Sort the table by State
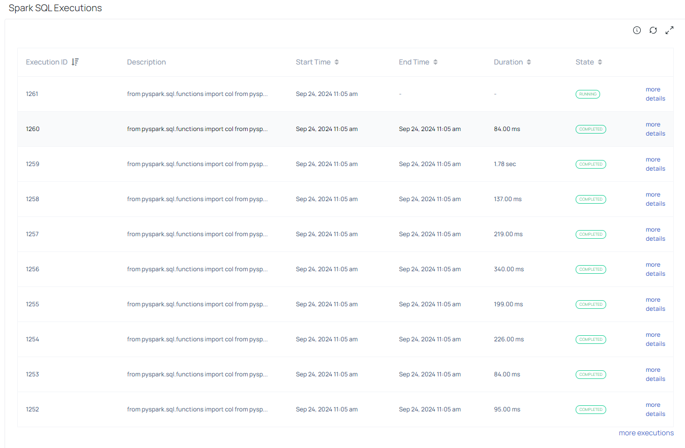This screenshot has width=685, height=448. click(x=600, y=62)
